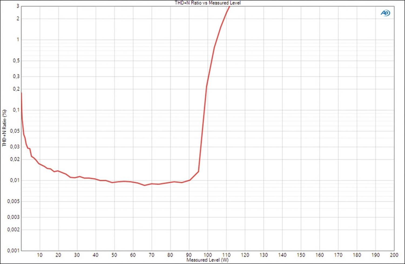Click the x-axis tick label '150'

pyautogui.click(x=301, y=255)
